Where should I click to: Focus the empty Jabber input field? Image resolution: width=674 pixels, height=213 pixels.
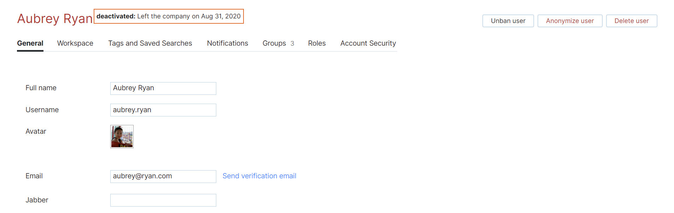pyautogui.click(x=163, y=200)
